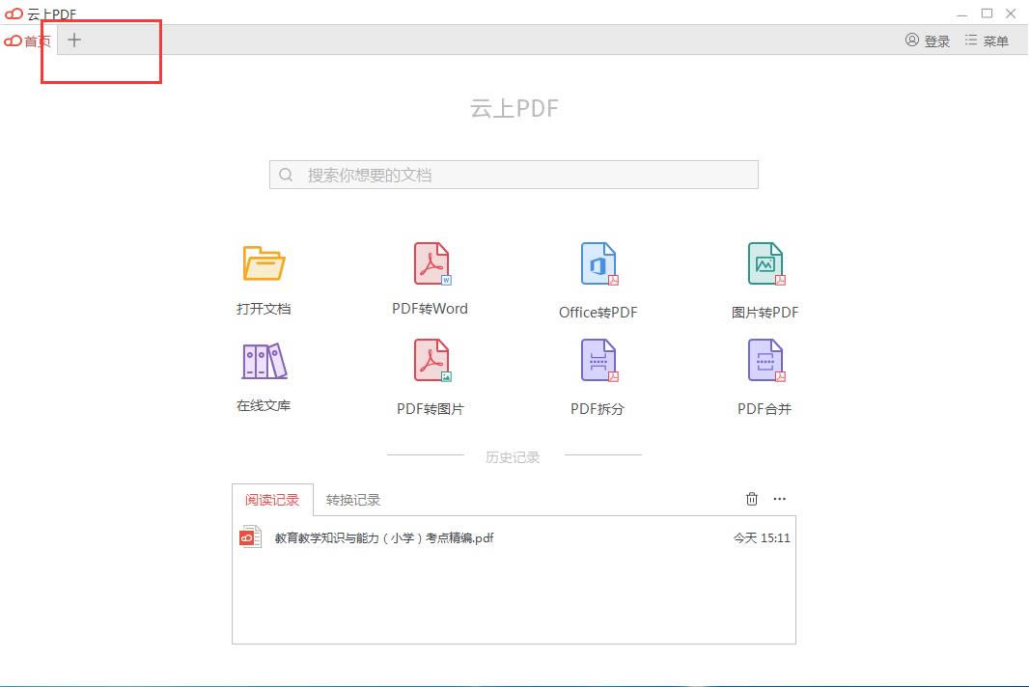1029x687 pixels.
Task: Click the login user avatar icon
Action: click(x=911, y=40)
